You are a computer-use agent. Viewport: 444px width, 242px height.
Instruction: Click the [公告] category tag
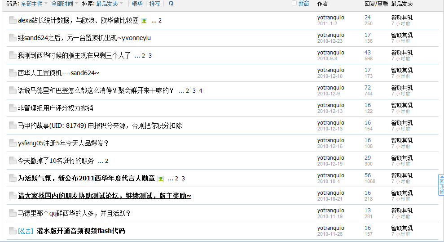click(x=26, y=231)
